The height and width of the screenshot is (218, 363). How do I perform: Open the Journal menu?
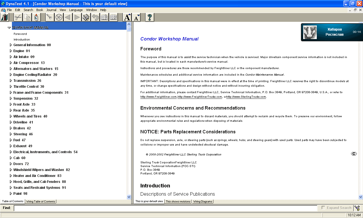tap(51, 10)
